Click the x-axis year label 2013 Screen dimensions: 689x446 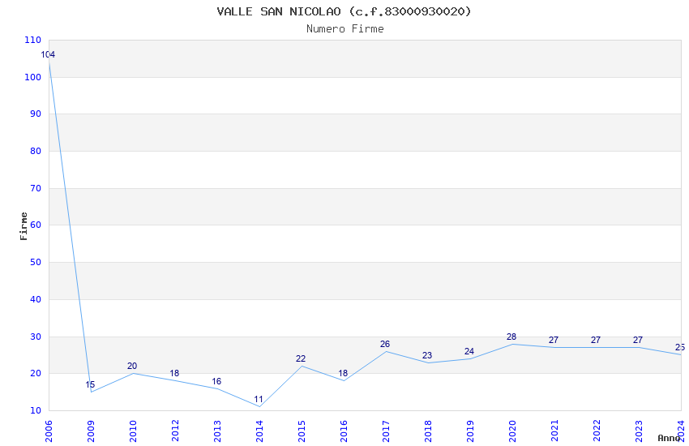pyautogui.click(x=217, y=431)
